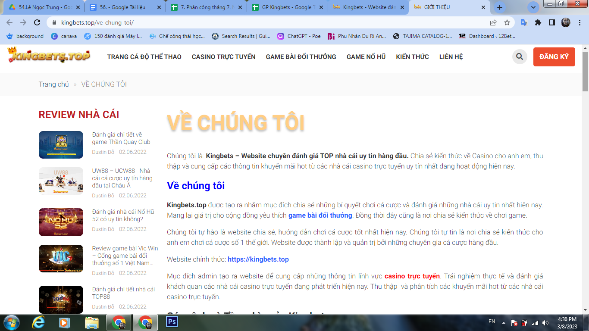Open the File Explorer taskbar icon
The image size is (589, 331).
pyautogui.click(x=92, y=322)
